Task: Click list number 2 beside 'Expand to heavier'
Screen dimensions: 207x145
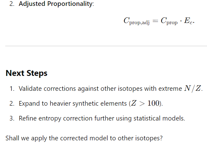Action: 12,103
